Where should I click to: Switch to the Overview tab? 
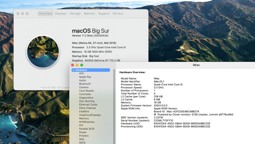[x=45, y=14]
